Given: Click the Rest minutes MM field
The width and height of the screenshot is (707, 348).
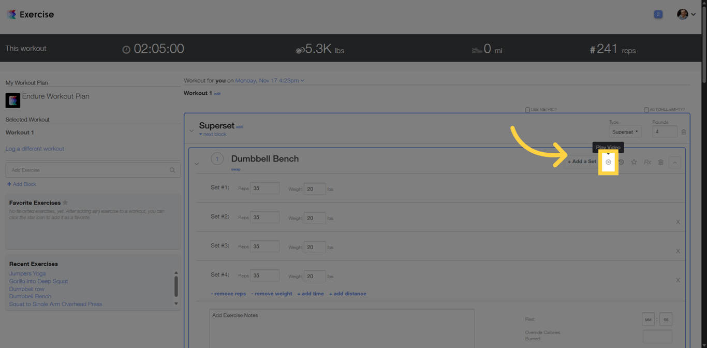Looking at the screenshot, I should click(x=648, y=320).
